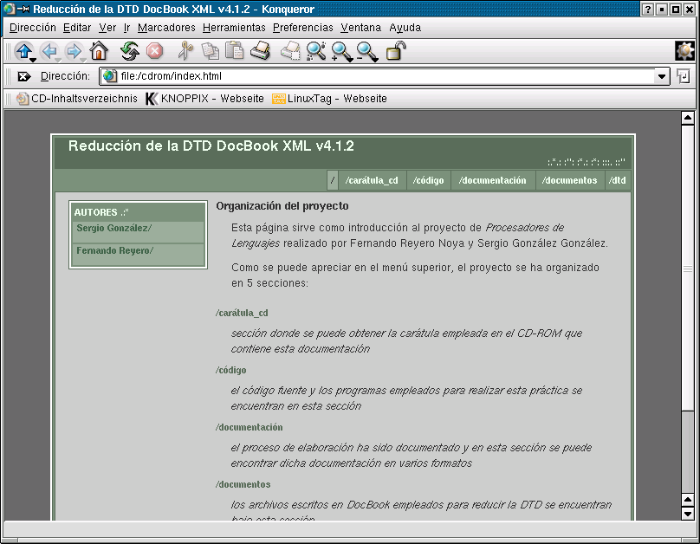Open the Ventana menu
Screen dimensions: 700x544
point(360,28)
